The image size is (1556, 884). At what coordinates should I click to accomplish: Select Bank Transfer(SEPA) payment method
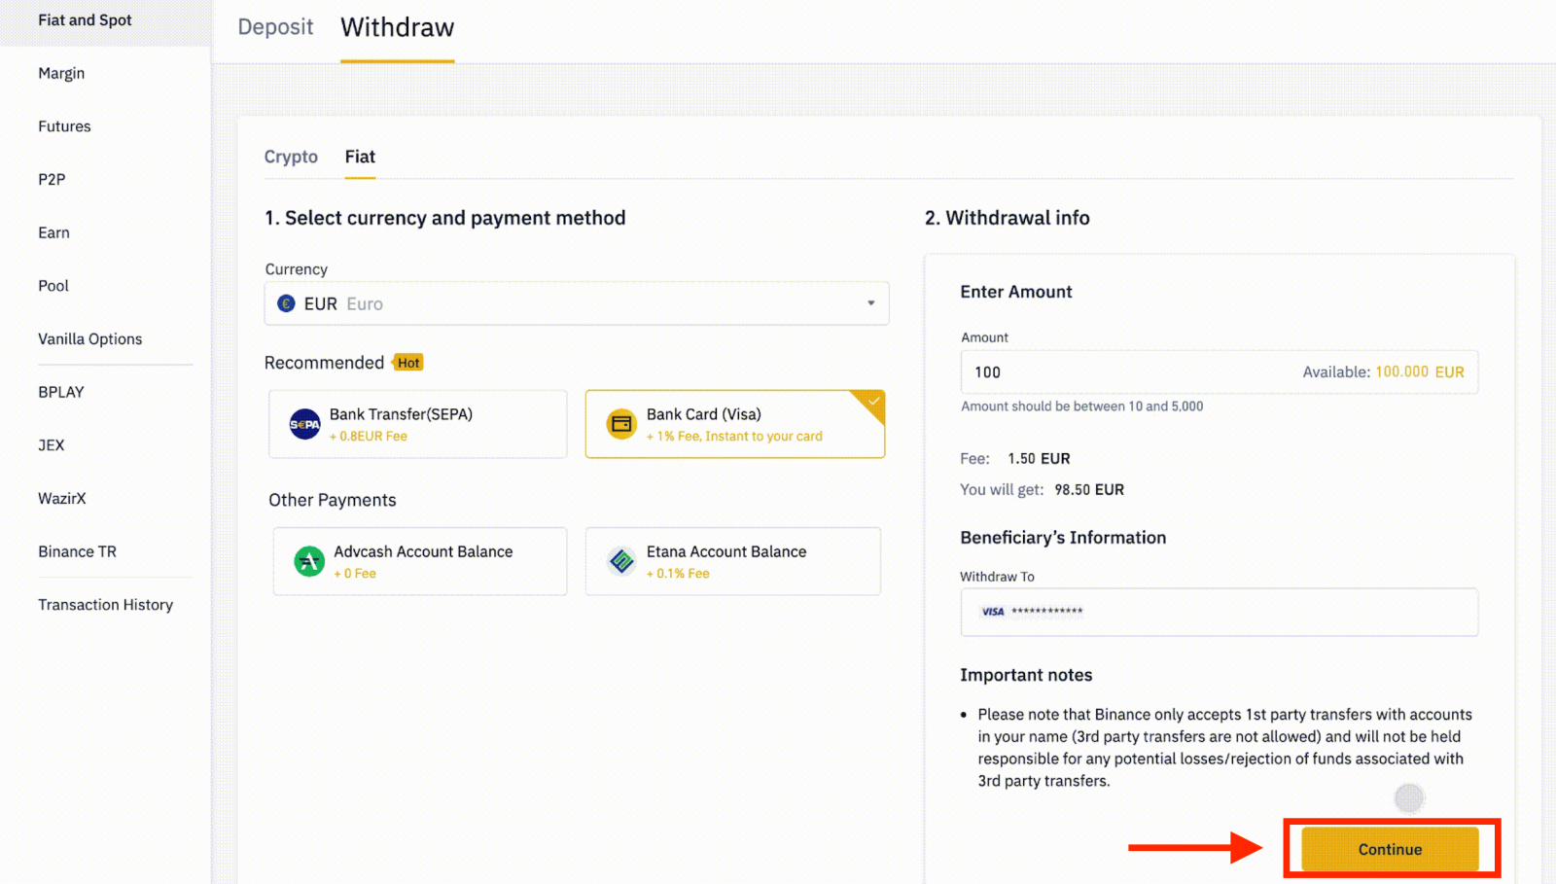(417, 424)
